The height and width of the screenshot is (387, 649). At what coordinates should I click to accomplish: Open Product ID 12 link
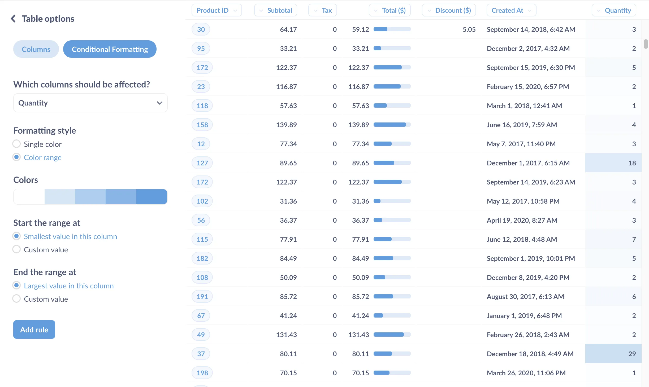(x=201, y=144)
